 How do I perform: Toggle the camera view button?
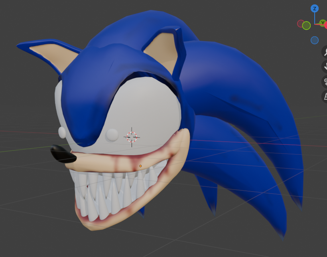click(x=325, y=81)
